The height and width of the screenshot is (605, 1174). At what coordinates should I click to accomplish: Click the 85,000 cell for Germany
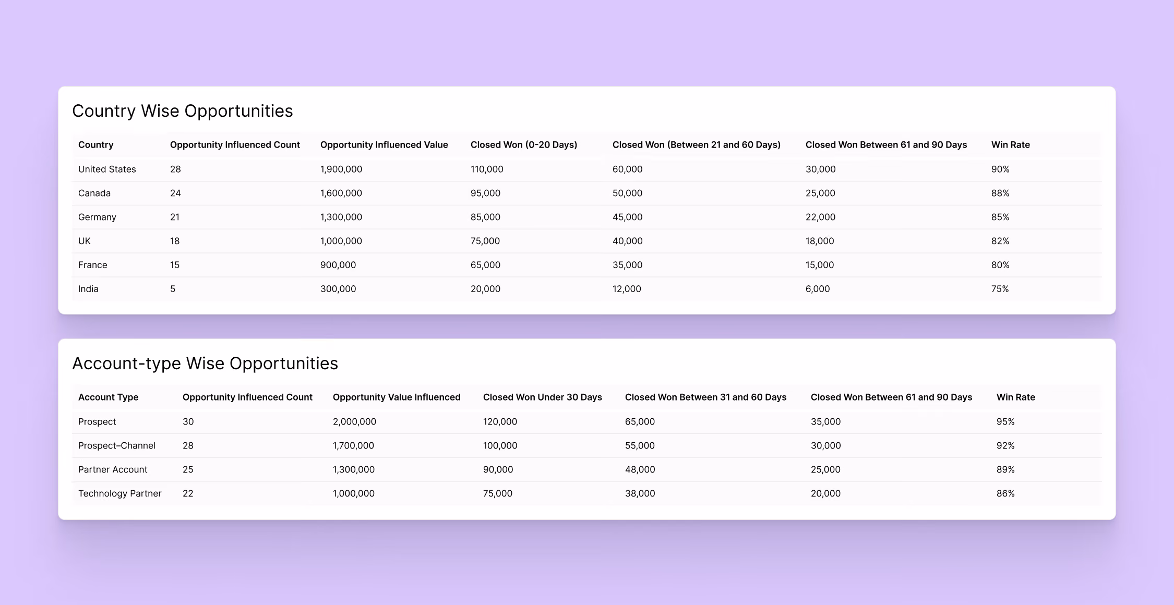[x=485, y=217]
